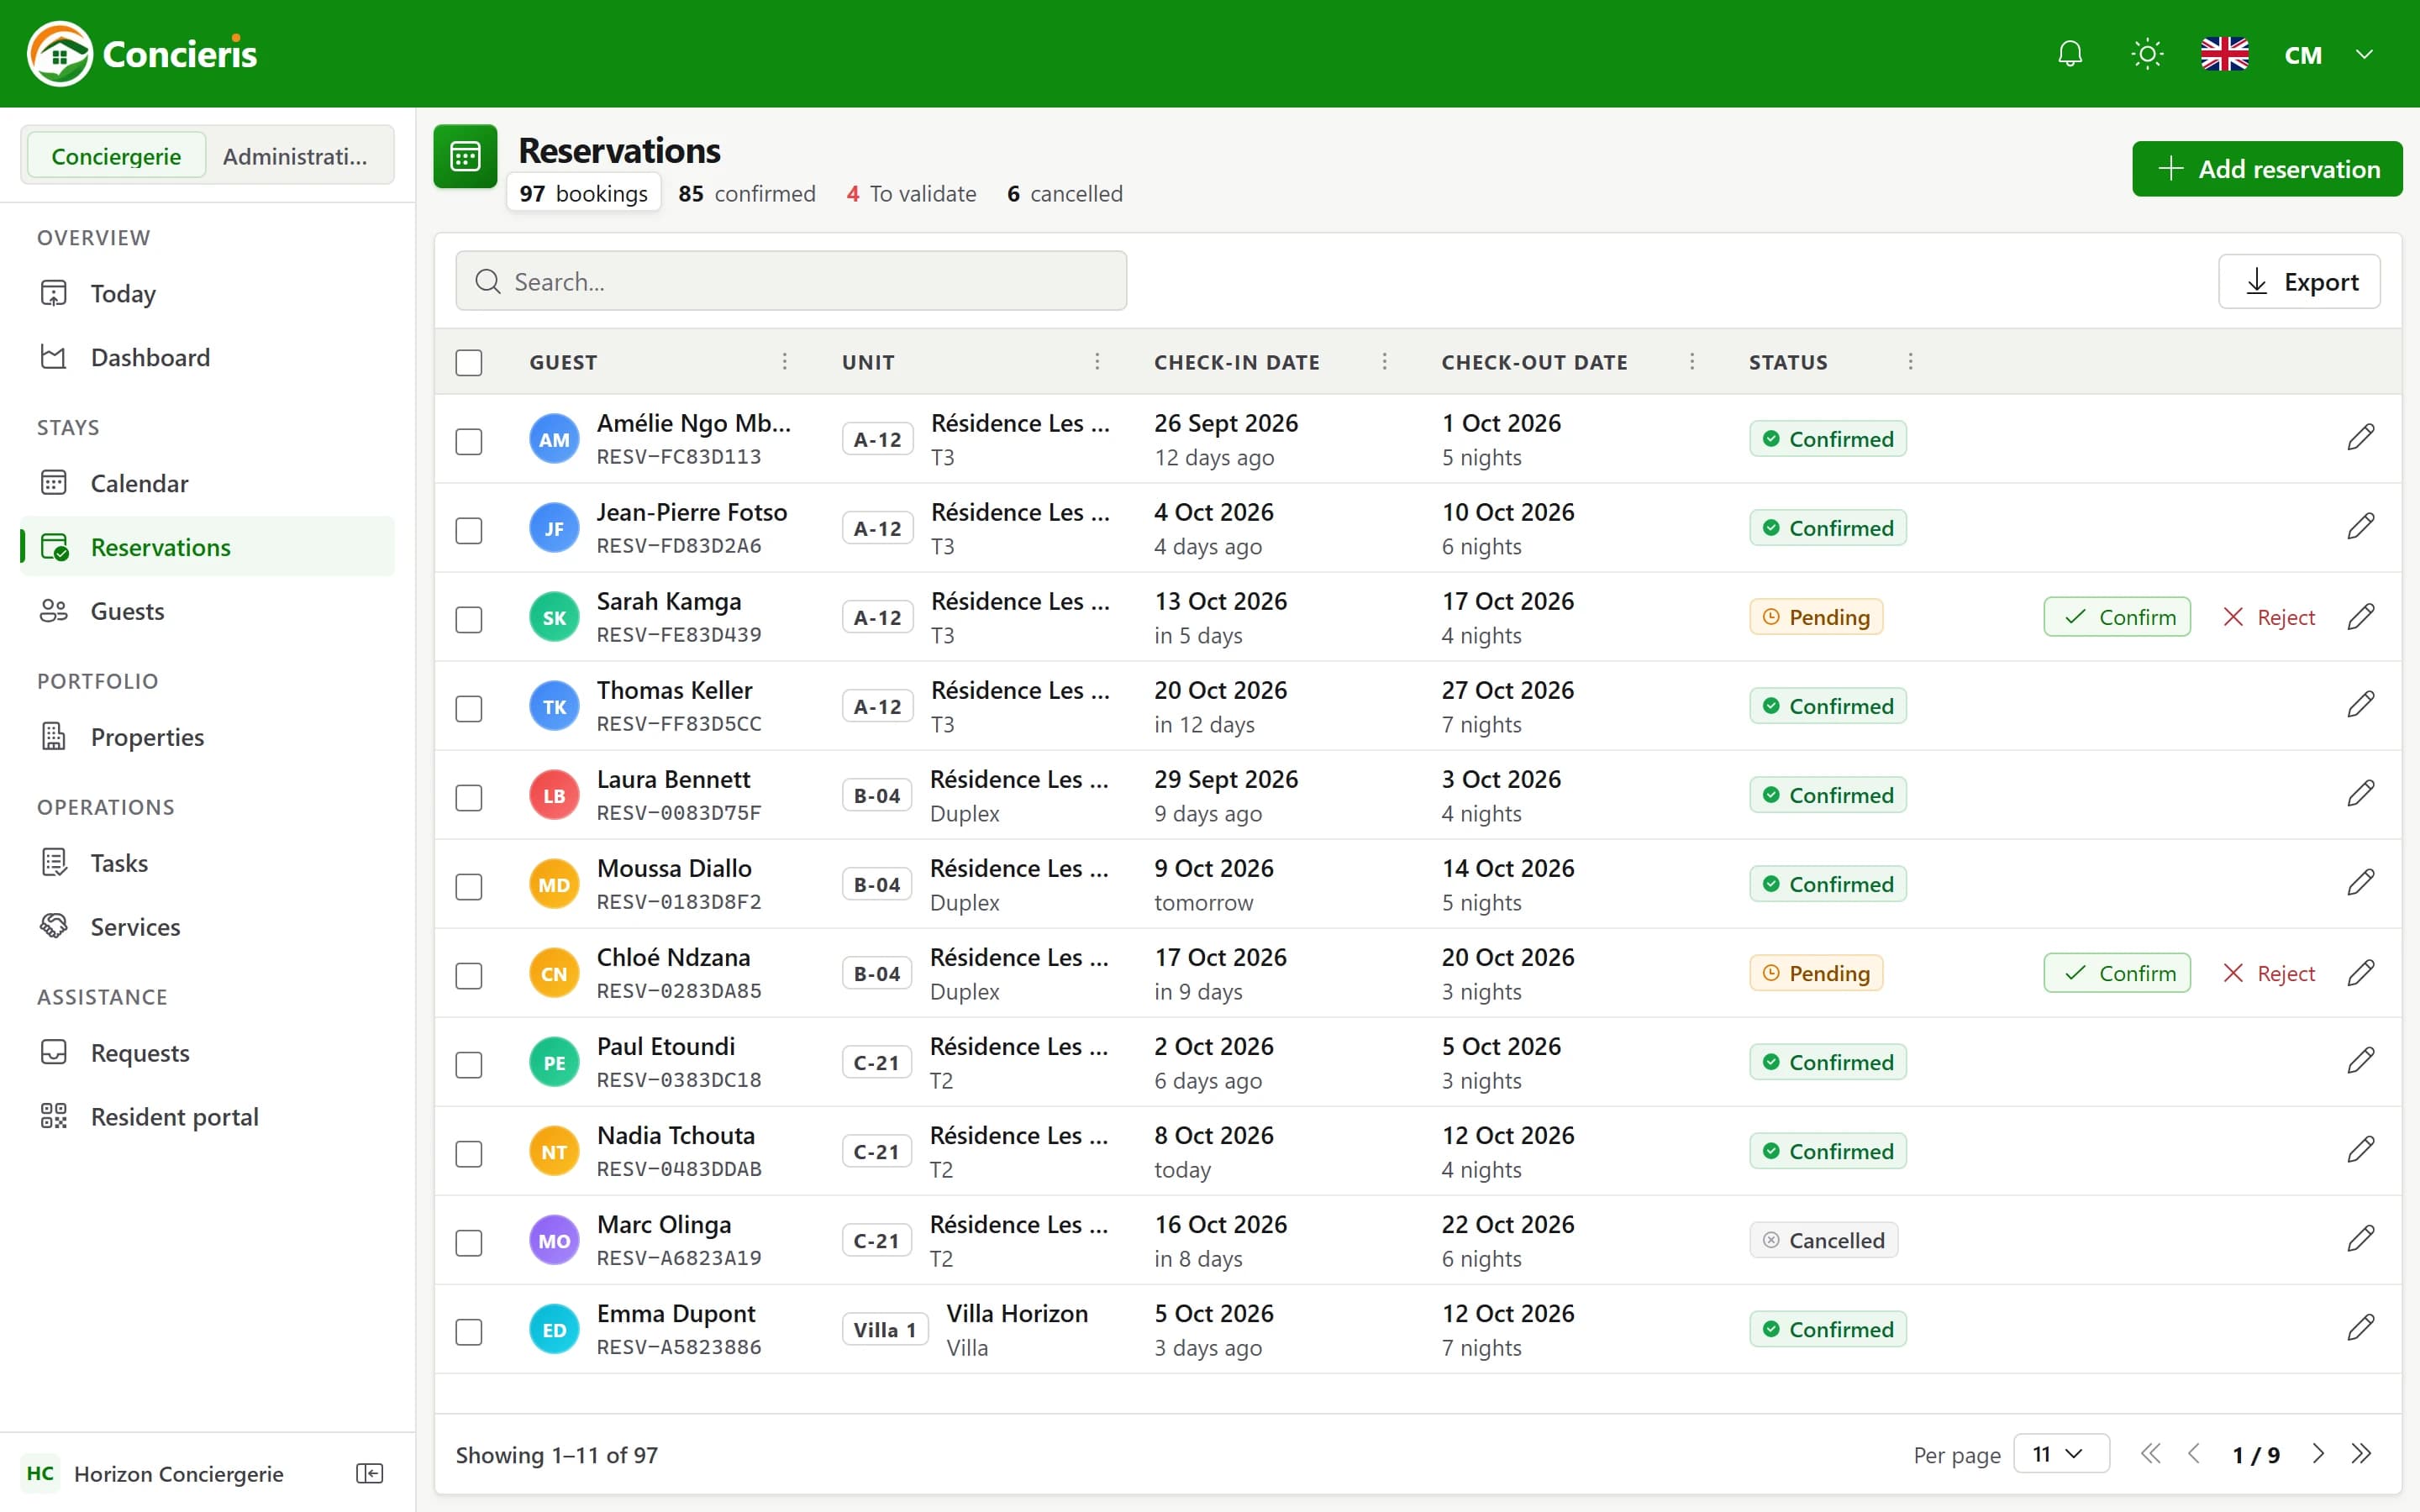
Task: Filter by 4 To validate
Action: 911,193
